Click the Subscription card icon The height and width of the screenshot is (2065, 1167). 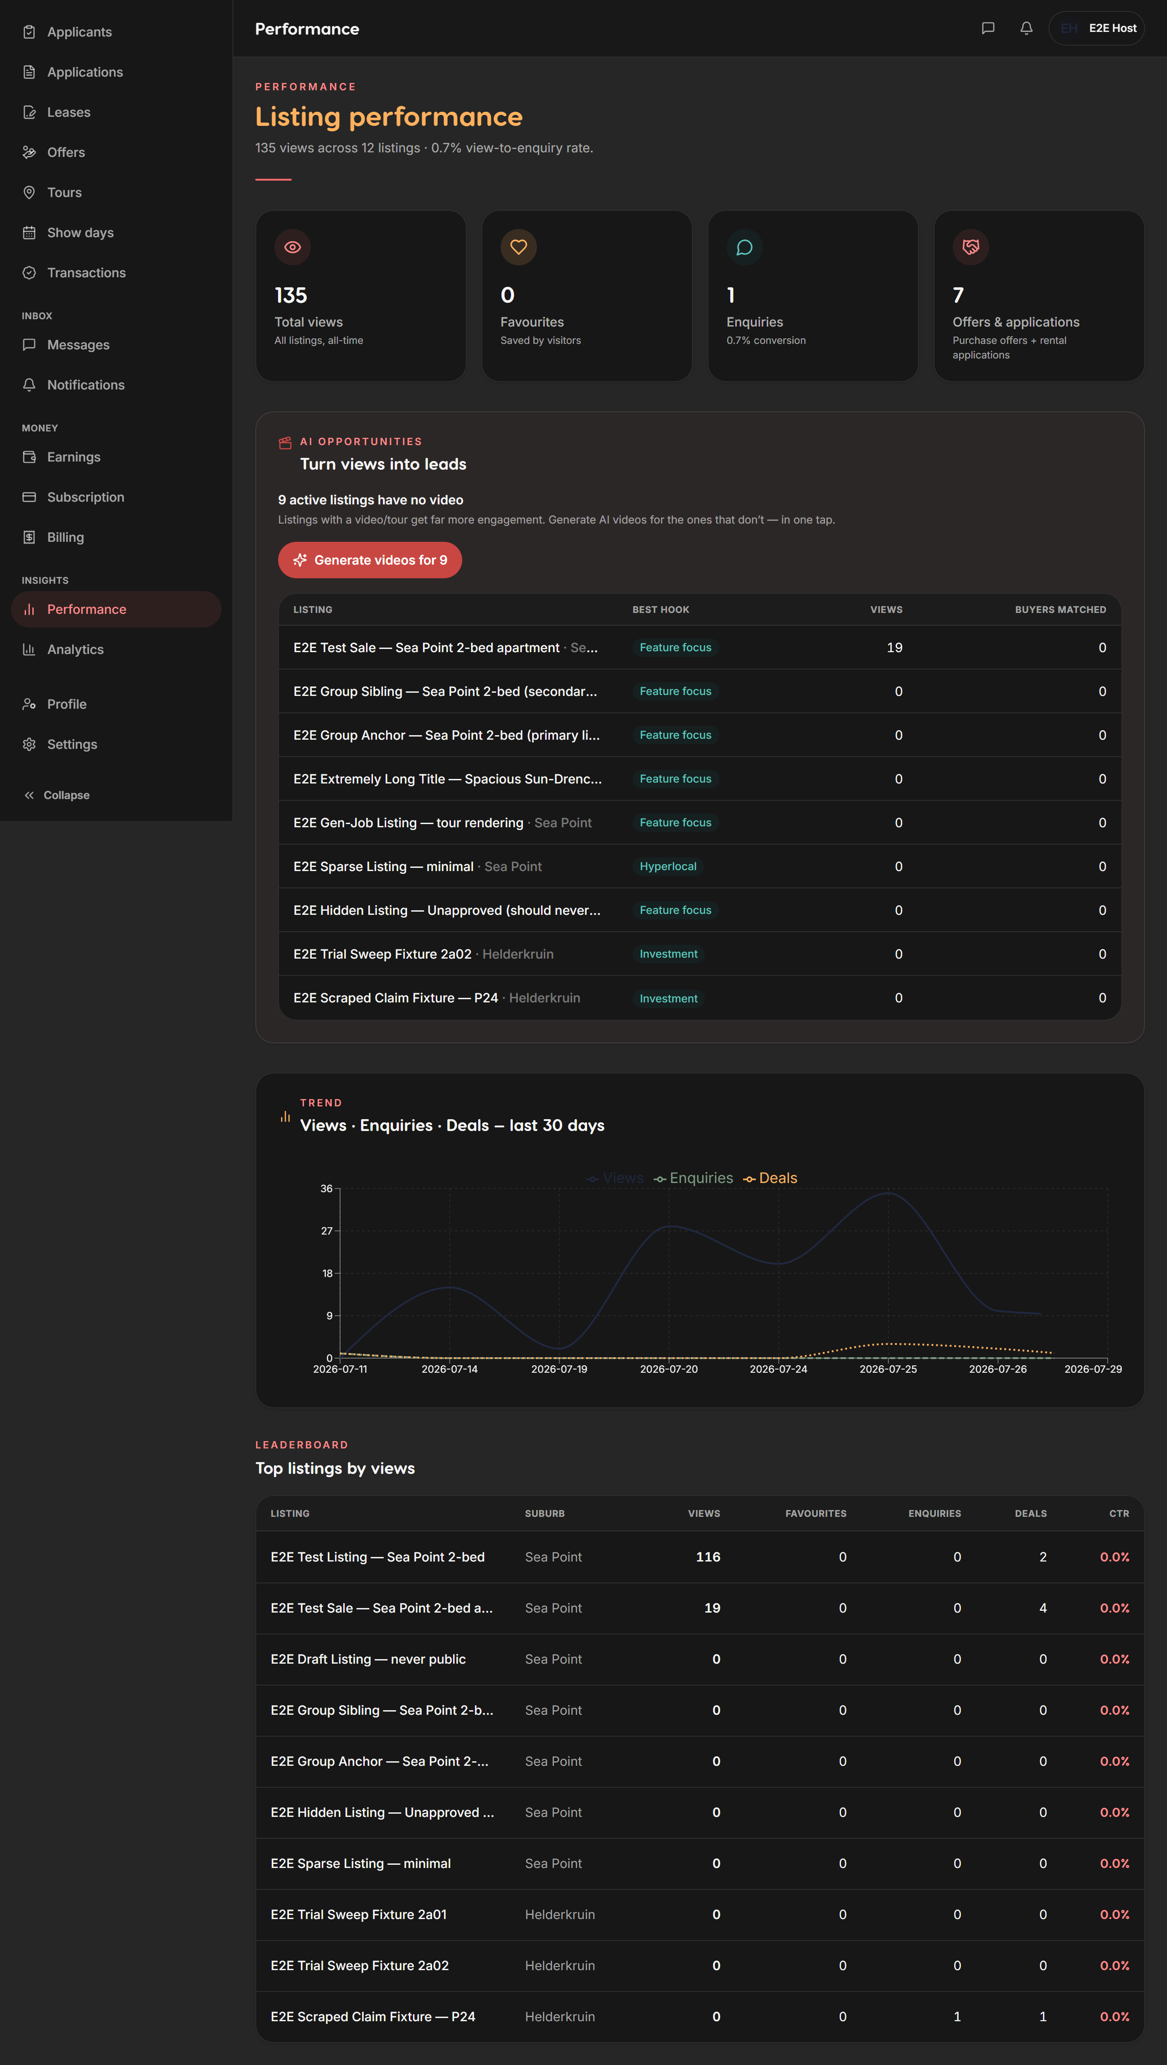[29, 497]
